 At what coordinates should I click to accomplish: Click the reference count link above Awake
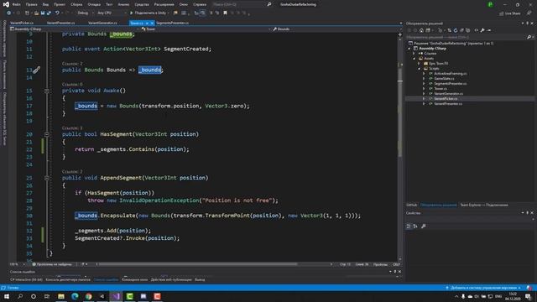click(72, 84)
